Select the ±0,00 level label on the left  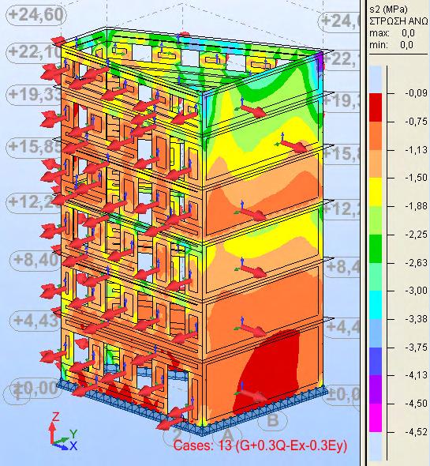click(x=36, y=388)
